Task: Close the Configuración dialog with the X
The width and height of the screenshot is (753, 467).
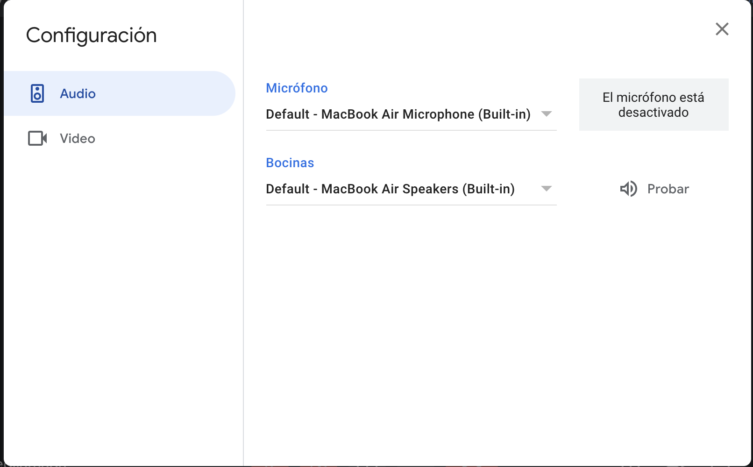Action: [x=722, y=29]
